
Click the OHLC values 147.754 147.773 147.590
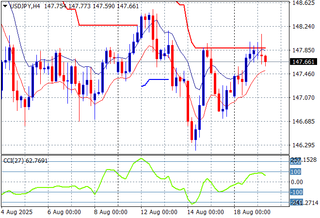pos(80,6)
